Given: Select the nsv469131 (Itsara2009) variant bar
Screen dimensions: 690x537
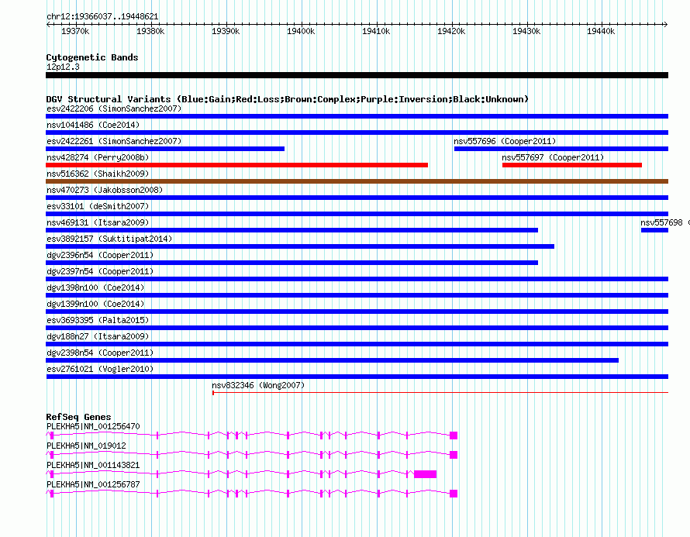Looking at the screenshot, I should [x=292, y=230].
